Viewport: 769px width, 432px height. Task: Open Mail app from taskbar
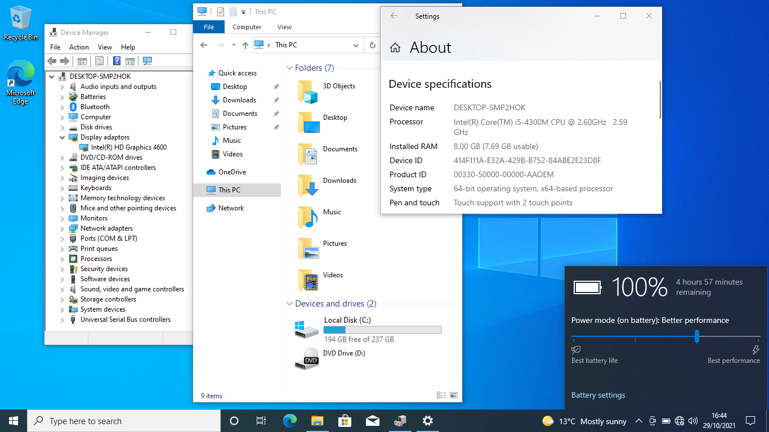pos(372,421)
